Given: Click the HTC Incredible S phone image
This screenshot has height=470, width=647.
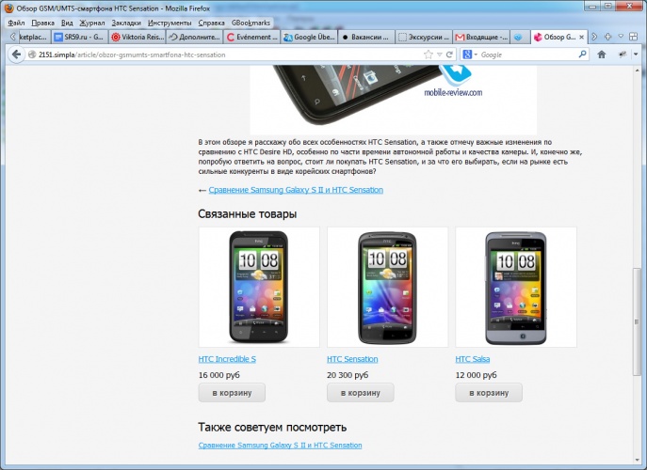Looking at the screenshot, I should click(x=259, y=287).
